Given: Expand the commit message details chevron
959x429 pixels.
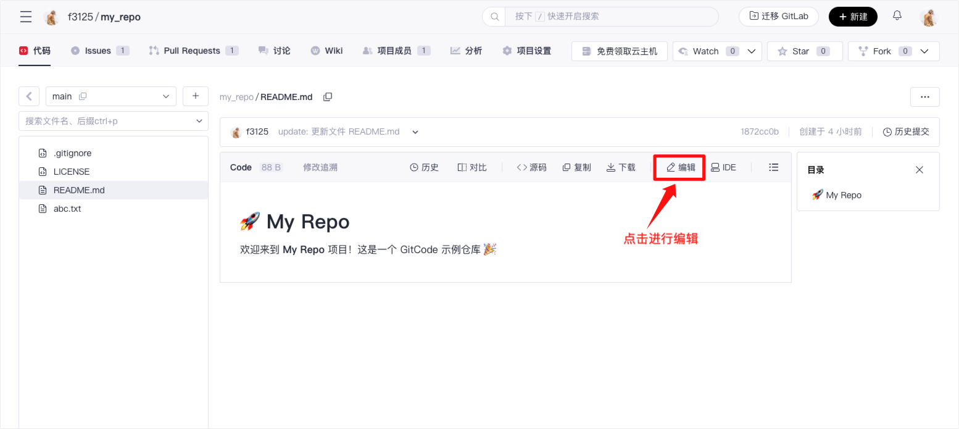Looking at the screenshot, I should [415, 131].
